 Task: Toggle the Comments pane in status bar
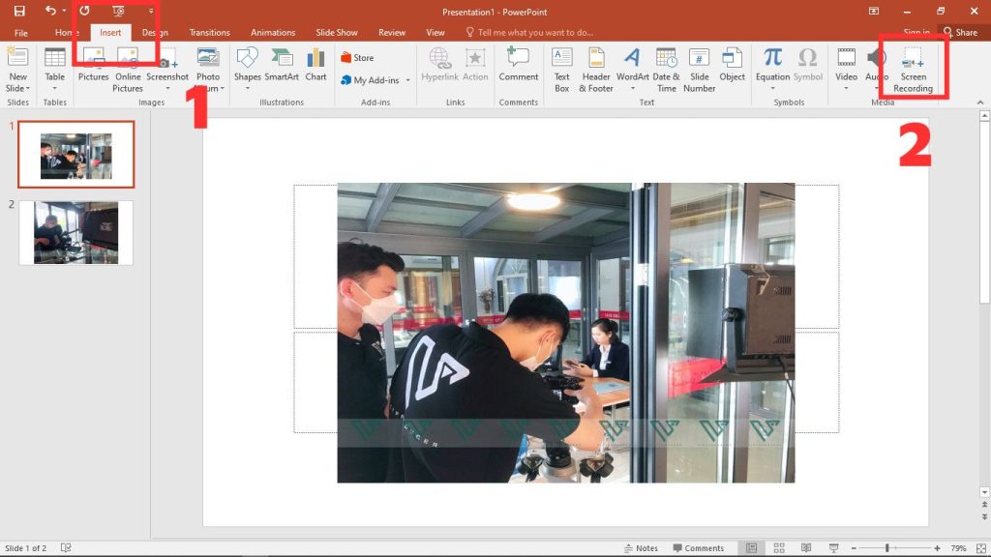(x=697, y=548)
